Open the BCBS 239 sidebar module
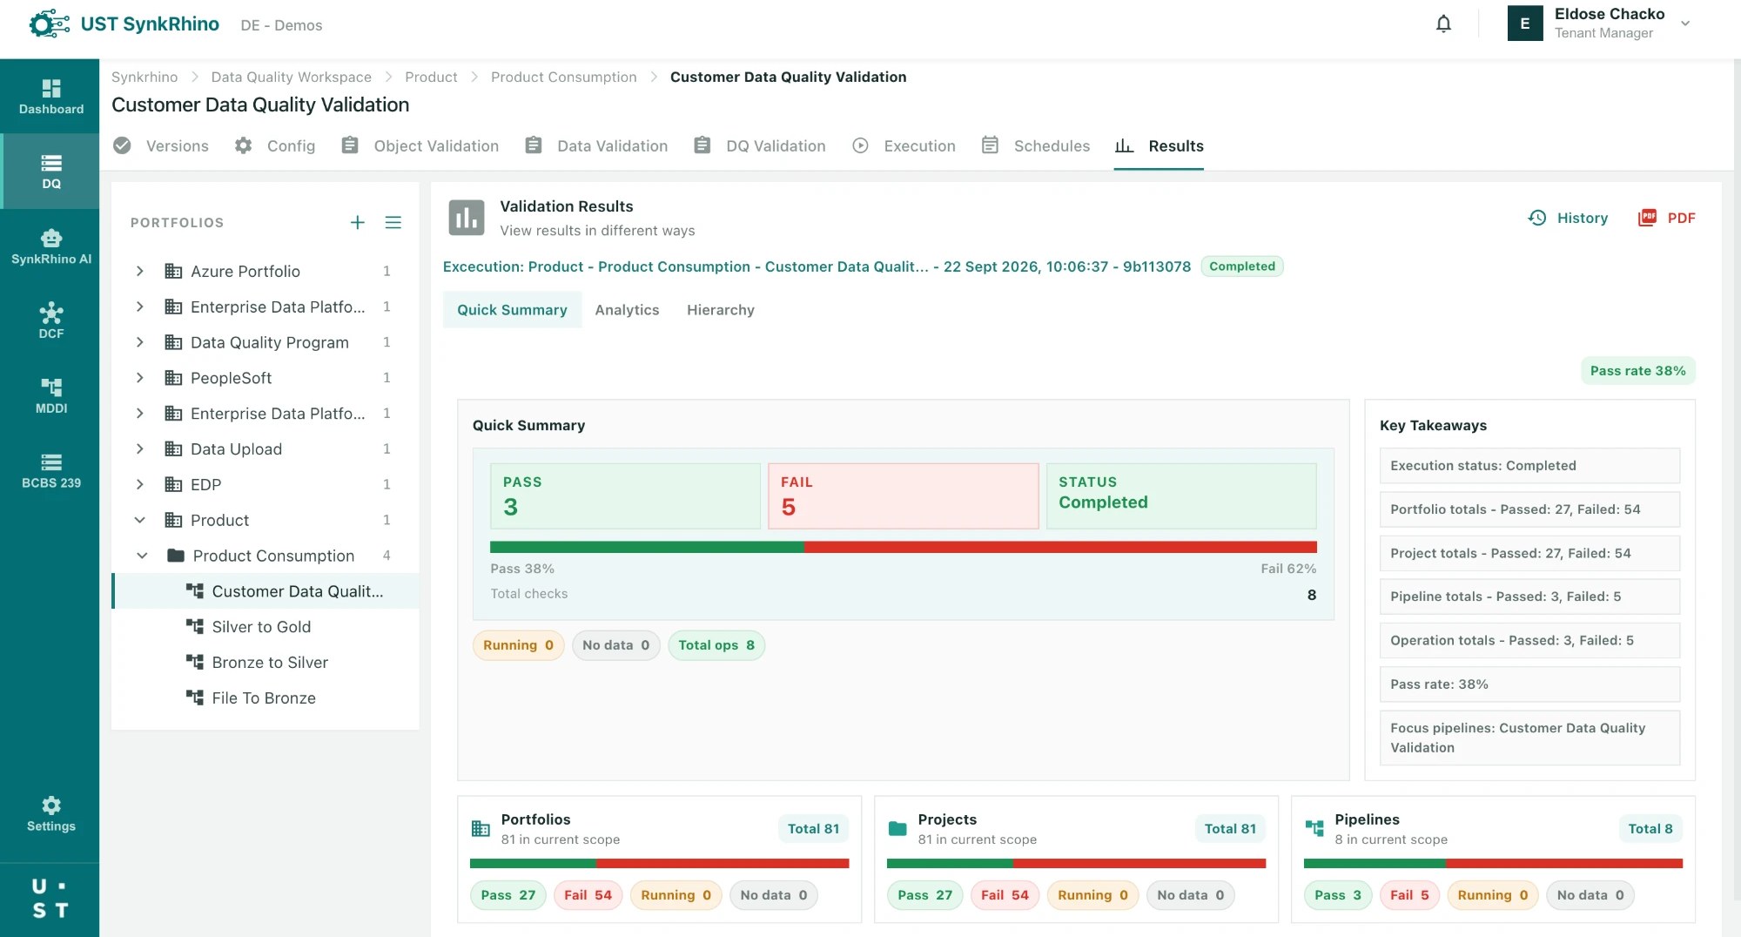The height and width of the screenshot is (937, 1741). point(50,470)
